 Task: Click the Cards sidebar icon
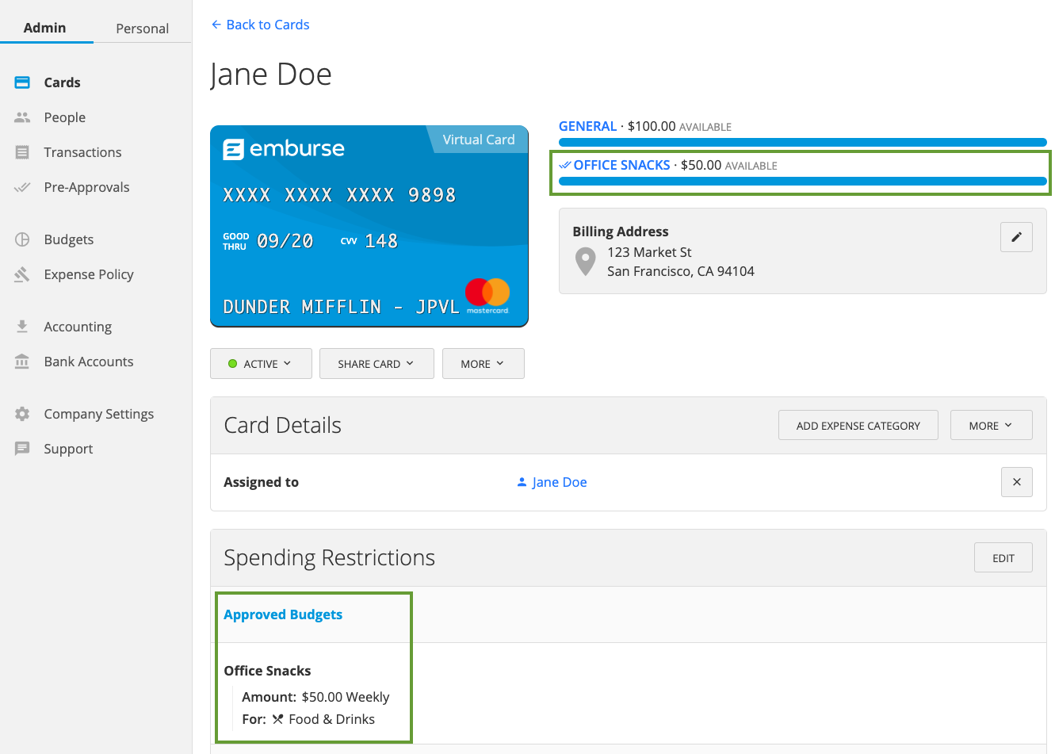[22, 82]
